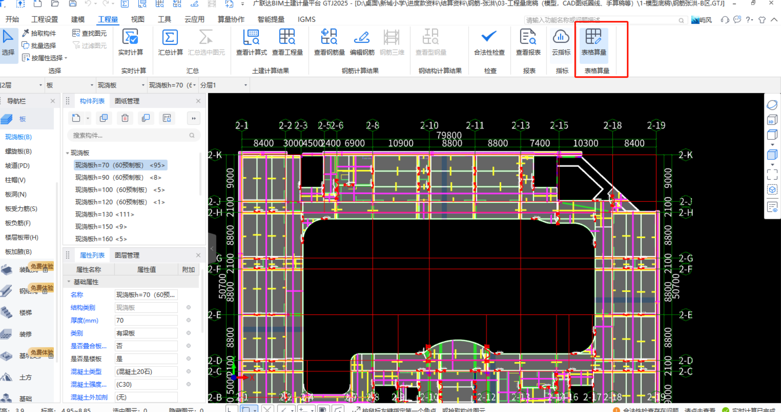Click 查看工程量 icon in ribbon
781x412 pixels.
(287, 37)
